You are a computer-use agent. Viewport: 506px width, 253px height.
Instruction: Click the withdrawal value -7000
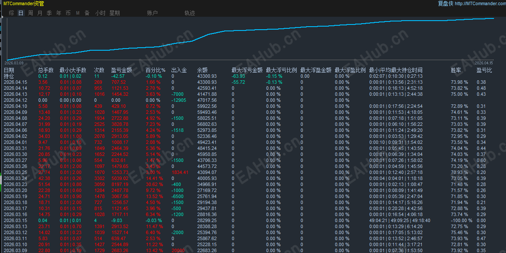[x=178, y=94]
